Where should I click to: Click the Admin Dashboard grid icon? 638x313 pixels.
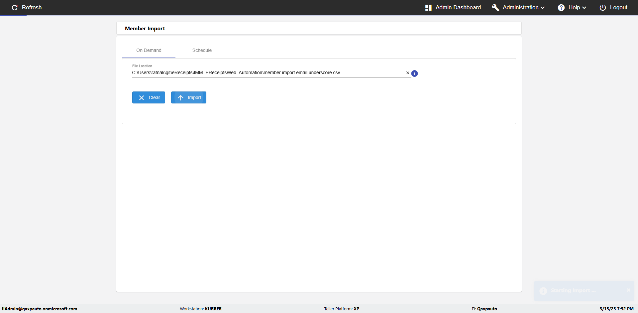[428, 7]
